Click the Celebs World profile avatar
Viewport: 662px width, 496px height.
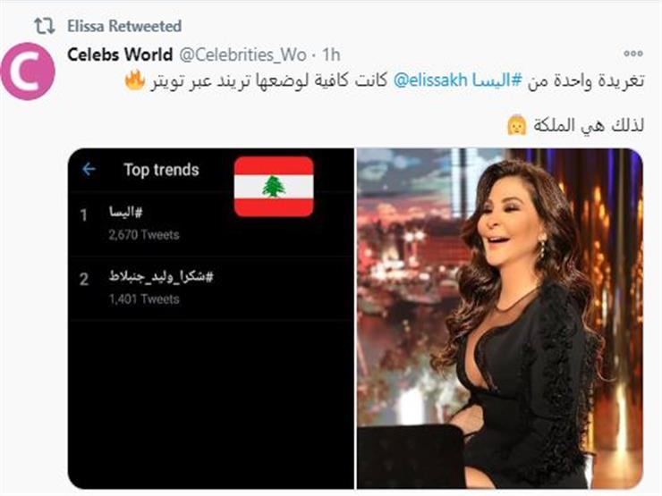pos(31,70)
